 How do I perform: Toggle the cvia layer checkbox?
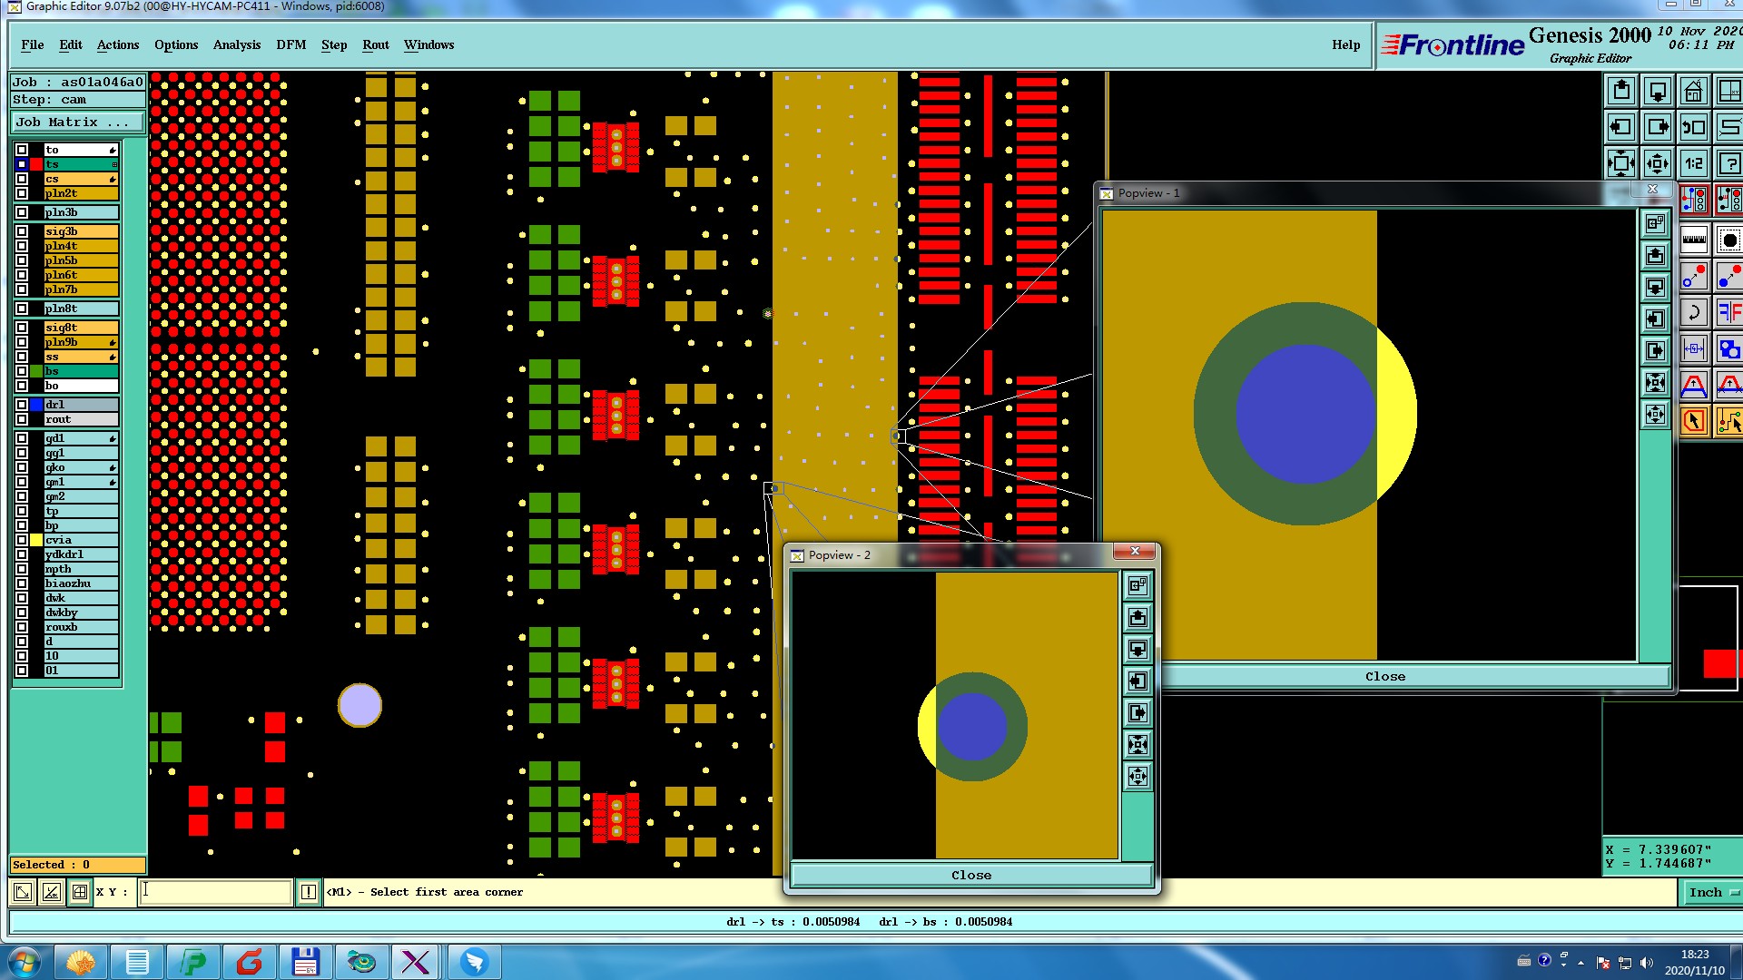click(22, 540)
